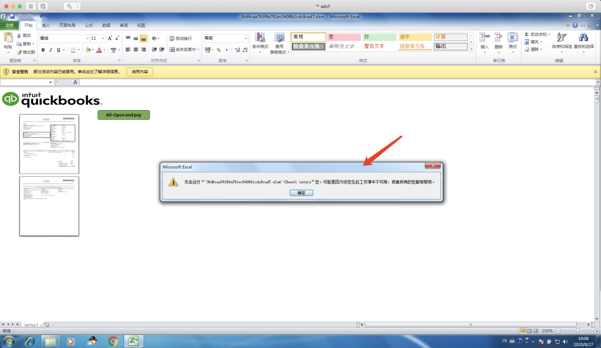Select the 'Good' (好) cell style
This screenshot has height=348, width=601.
click(379, 37)
